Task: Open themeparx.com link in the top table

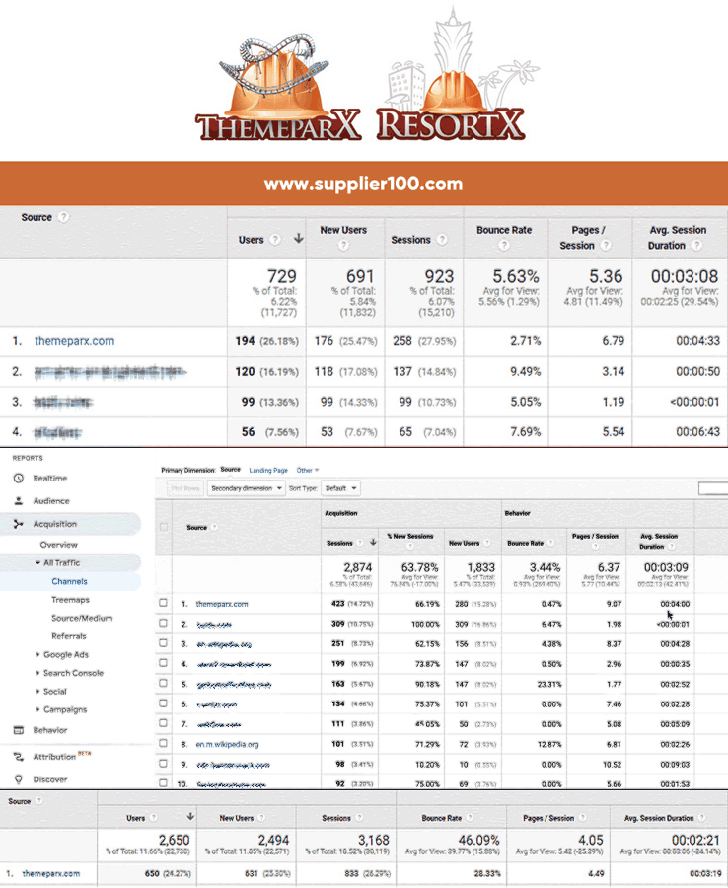Action: point(75,341)
